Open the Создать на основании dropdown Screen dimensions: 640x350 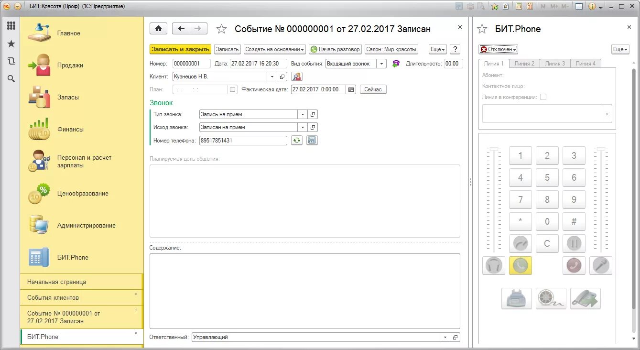275,49
